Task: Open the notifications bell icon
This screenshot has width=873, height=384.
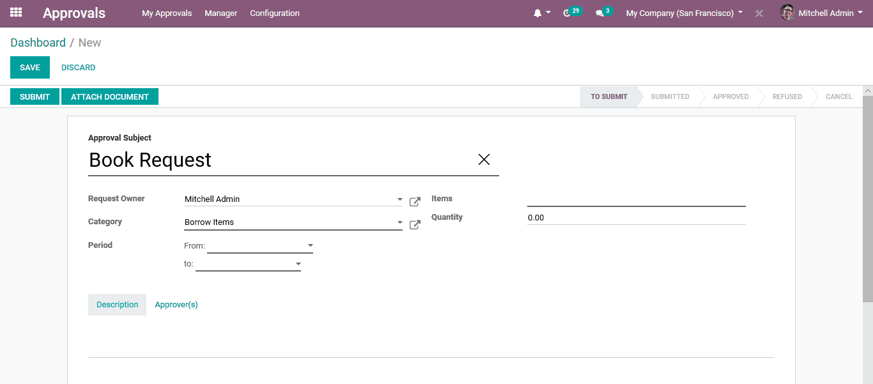Action: (x=537, y=13)
